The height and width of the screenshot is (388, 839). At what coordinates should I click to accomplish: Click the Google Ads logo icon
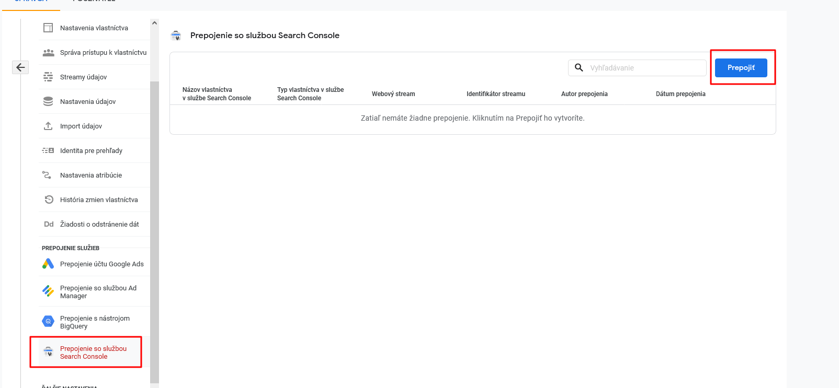click(x=48, y=264)
